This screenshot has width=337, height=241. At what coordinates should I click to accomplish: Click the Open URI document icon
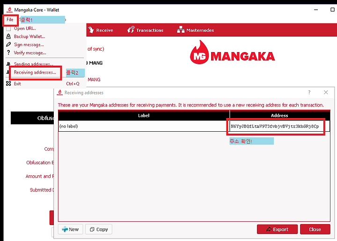[x=8, y=29]
